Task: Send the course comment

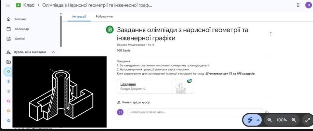Action: click(267, 112)
